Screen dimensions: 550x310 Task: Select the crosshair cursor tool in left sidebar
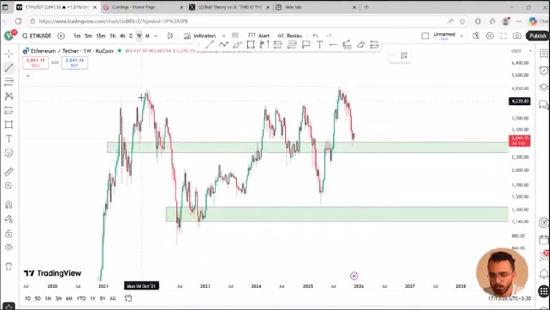click(9, 54)
